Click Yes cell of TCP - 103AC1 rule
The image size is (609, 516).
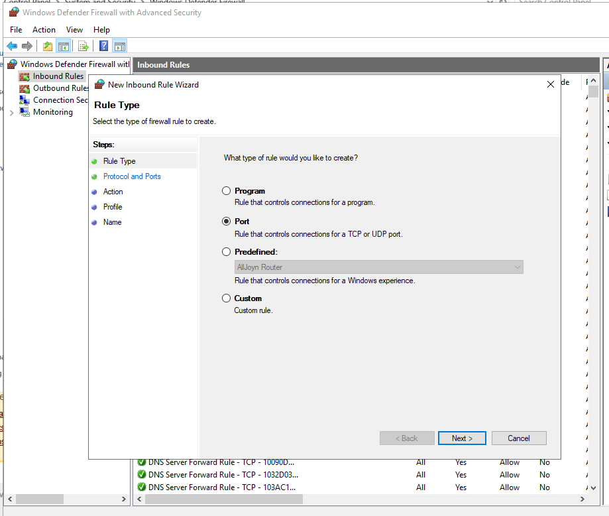point(461,487)
